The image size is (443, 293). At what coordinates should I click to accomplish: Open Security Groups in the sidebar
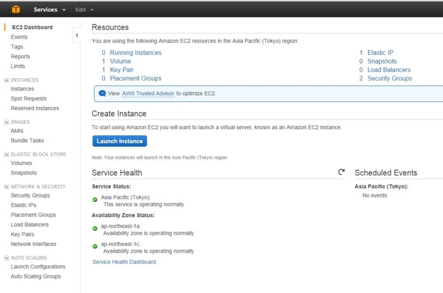click(x=30, y=196)
